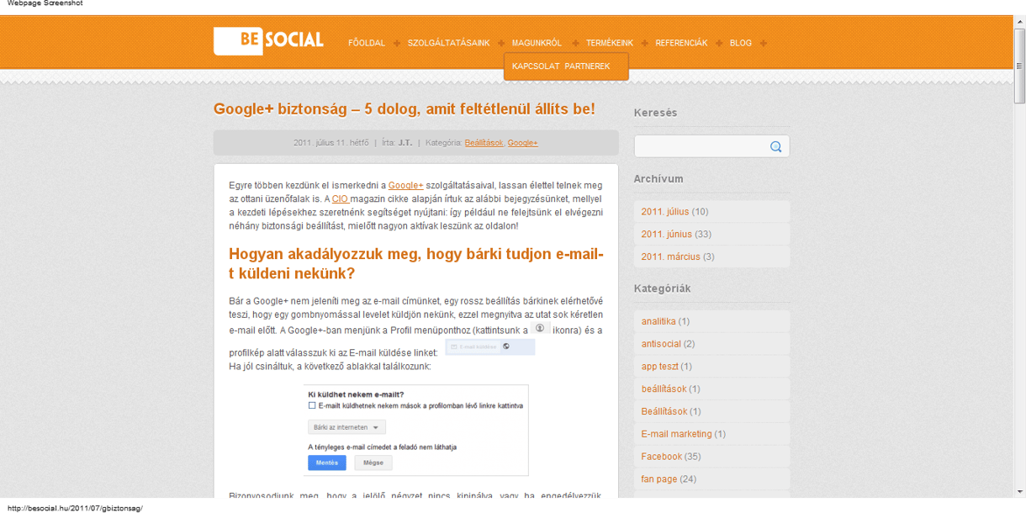Screen dimensions: 1026x513
Task: Open the FŐOLDAL menu item
Action: coord(367,43)
